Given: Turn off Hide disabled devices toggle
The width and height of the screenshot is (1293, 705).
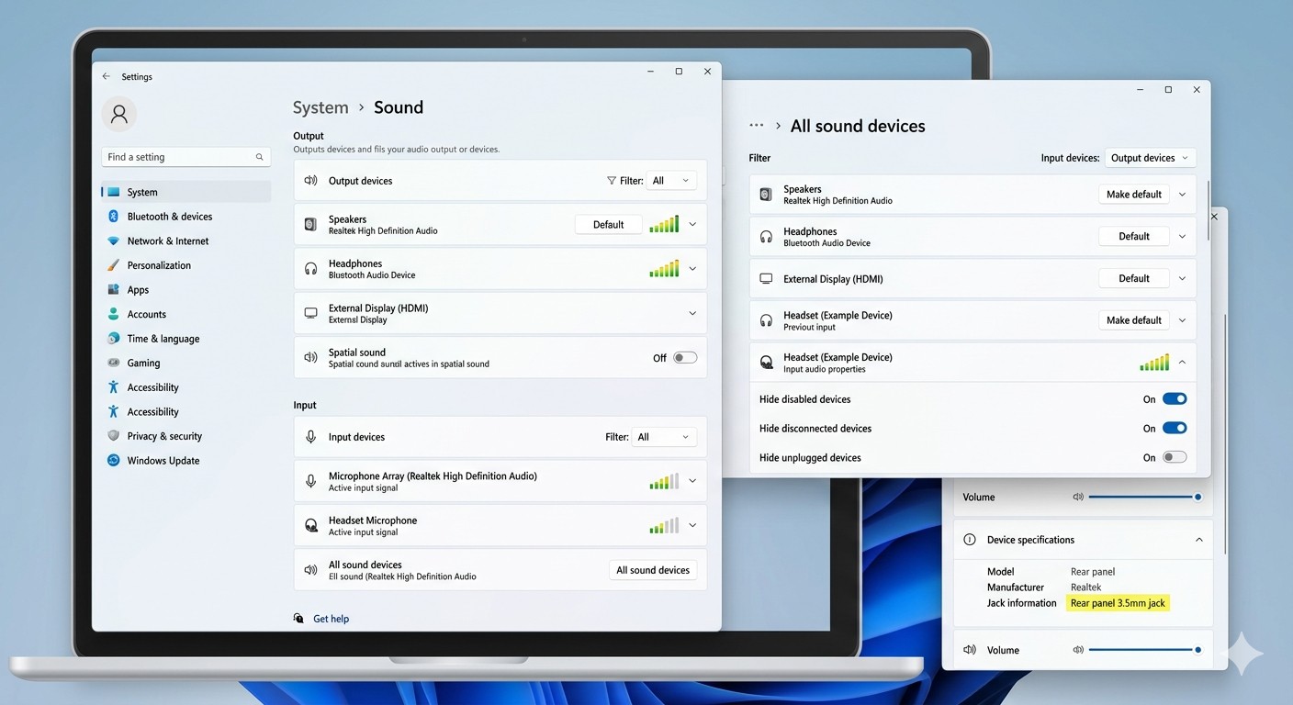Looking at the screenshot, I should tap(1175, 399).
